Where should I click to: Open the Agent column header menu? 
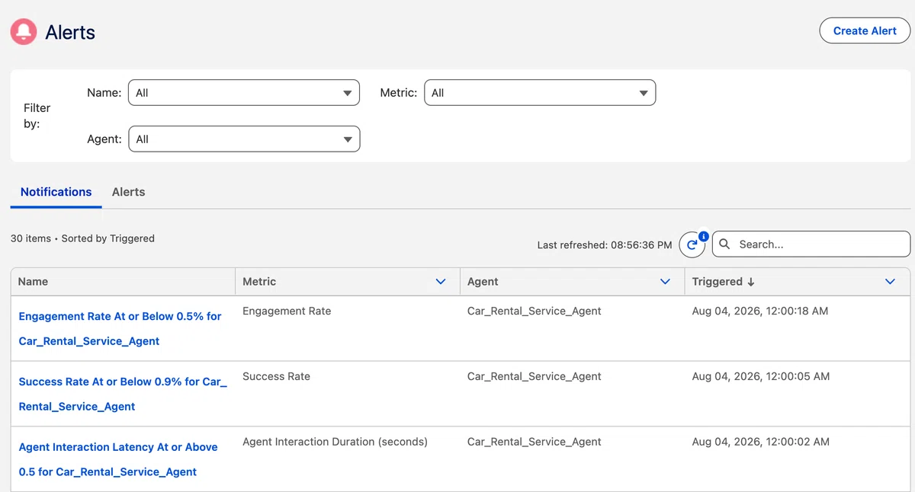pyautogui.click(x=665, y=282)
